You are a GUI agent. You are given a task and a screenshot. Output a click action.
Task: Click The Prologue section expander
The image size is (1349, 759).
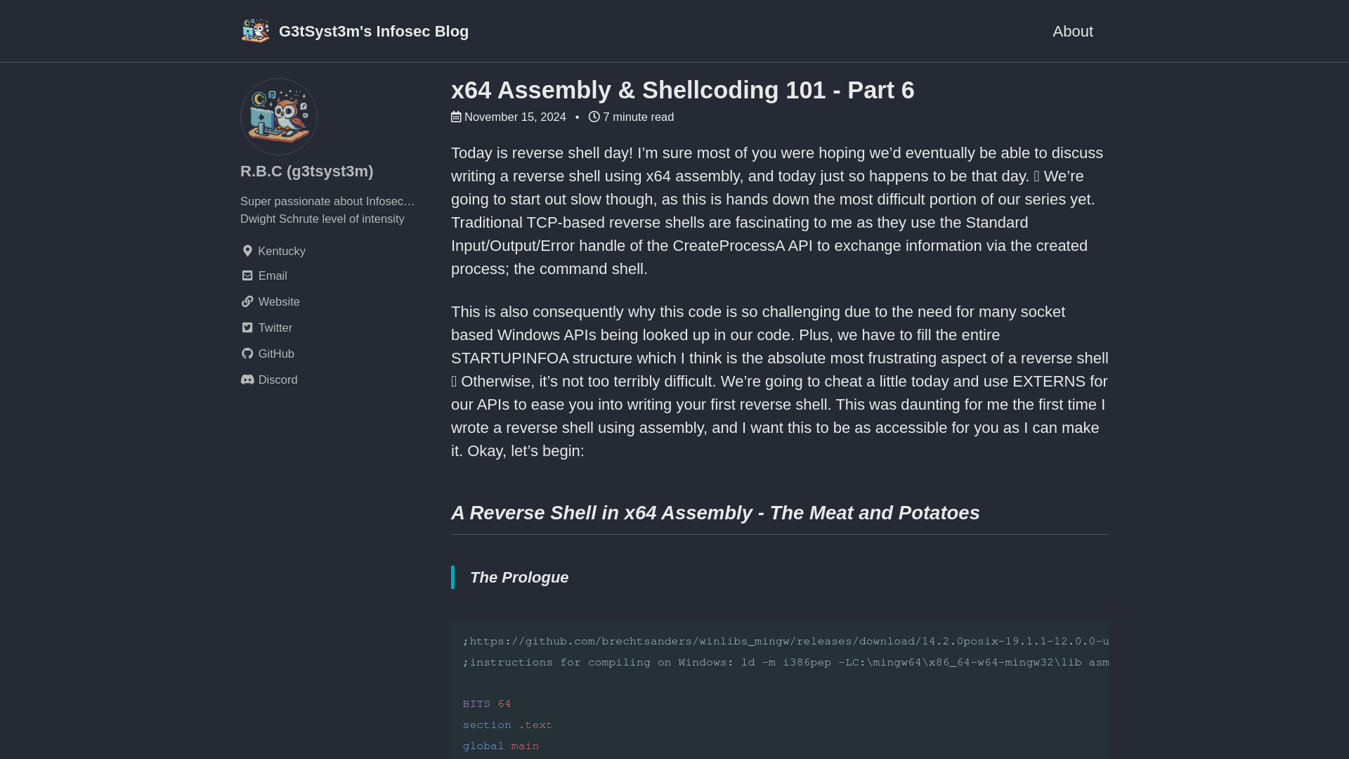519,578
